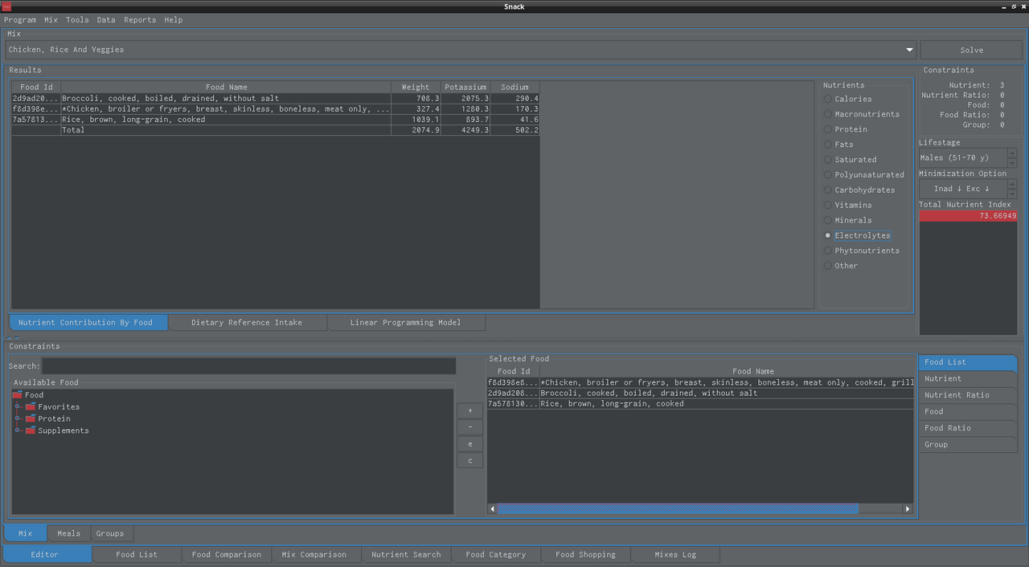
Task: Click the plus add food button
Action: click(470, 411)
